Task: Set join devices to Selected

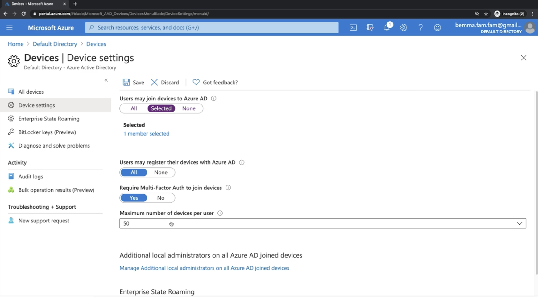Action: point(161,108)
